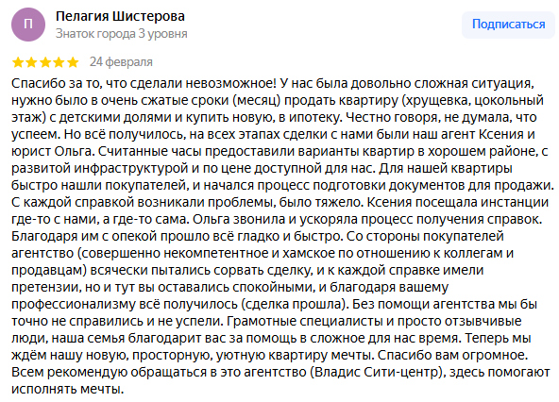Select the third rating star
This screenshot has width=559, height=402.
tap(45, 62)
